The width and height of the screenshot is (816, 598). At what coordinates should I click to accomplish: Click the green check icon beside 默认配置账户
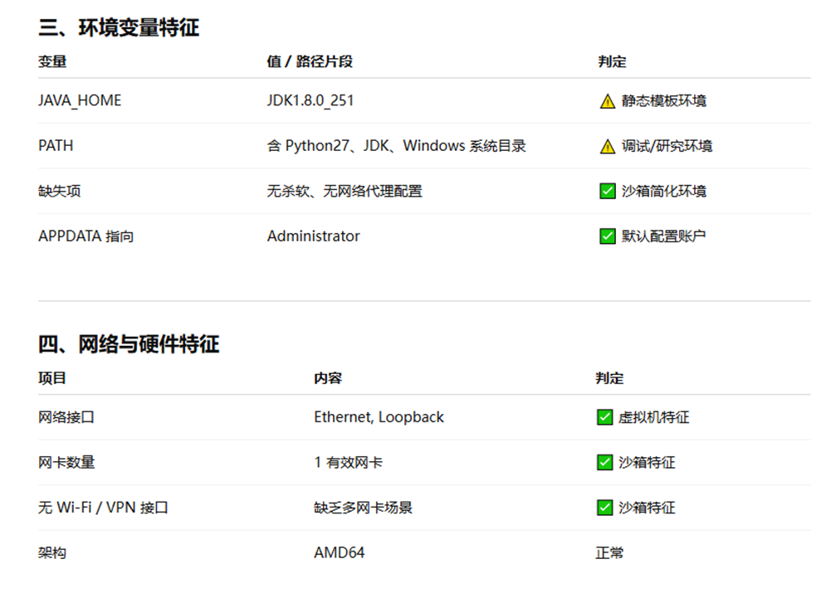(x=608, y=236)
